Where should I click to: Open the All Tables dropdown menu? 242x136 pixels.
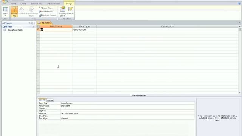click(31, 23)
